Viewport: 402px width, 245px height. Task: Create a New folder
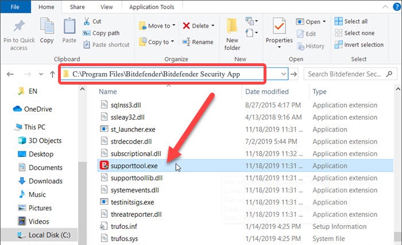232,35
